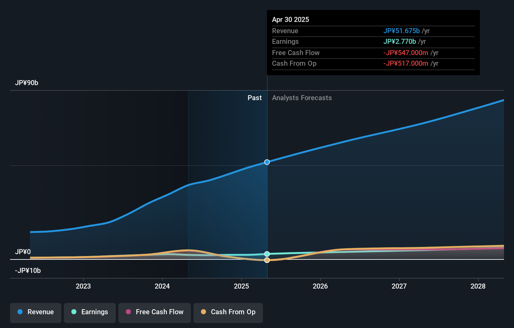Click the Analysts Forecasts label
The width and height of the screenshot is (514, 328).
pos(302,98)
